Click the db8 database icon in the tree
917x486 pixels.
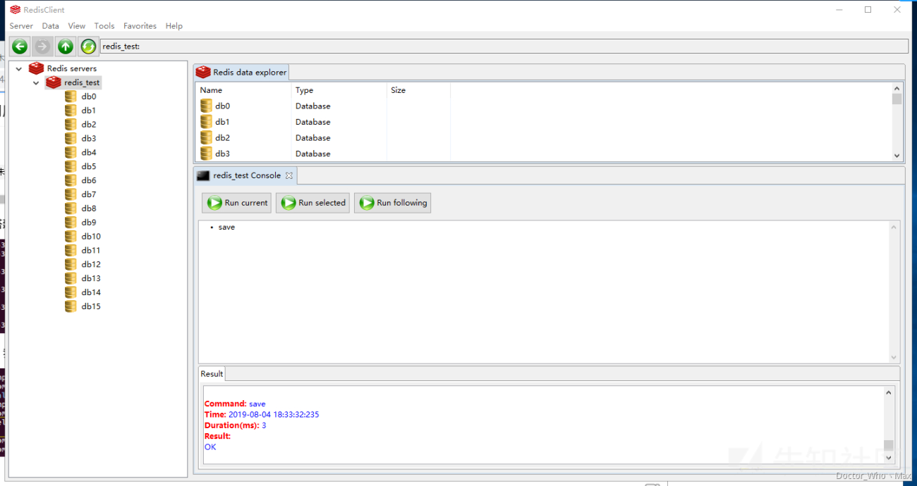(x=71, y=208)
